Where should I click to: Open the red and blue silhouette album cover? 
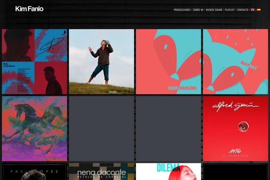coord(35,62)
